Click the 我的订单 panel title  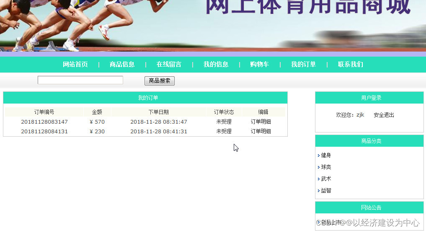point(148,98)
